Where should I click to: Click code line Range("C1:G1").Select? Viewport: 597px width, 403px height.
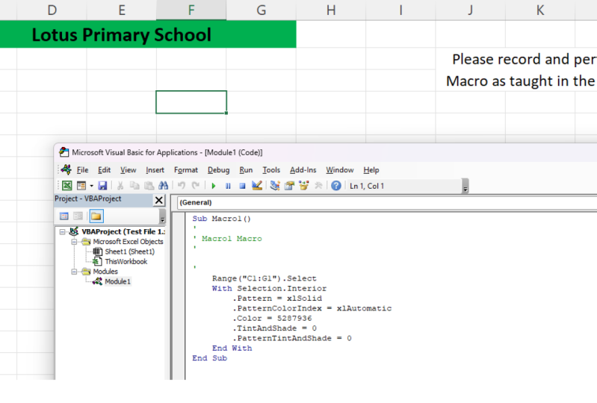point(264,278)
